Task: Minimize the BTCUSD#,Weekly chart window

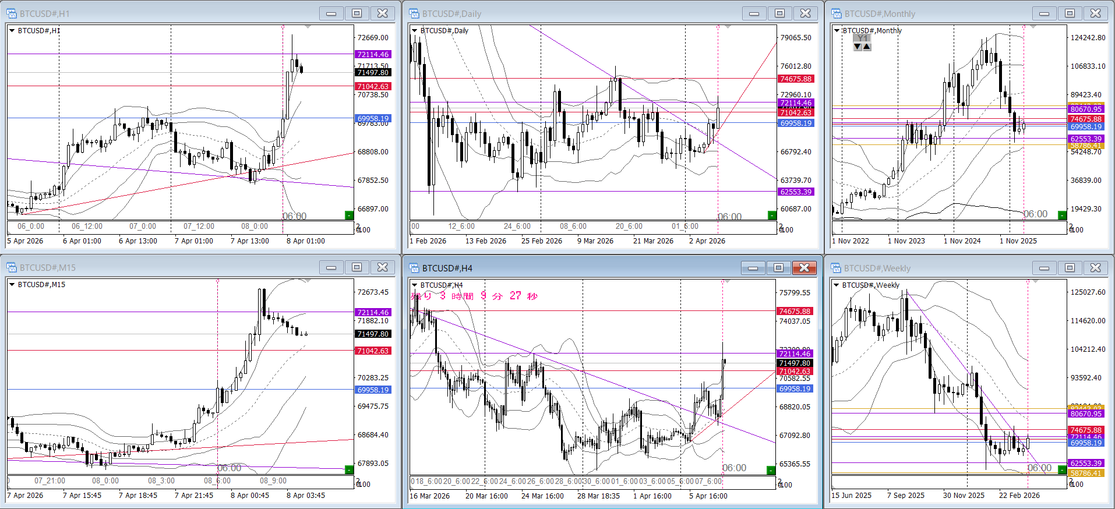Action: coord(1044,268)
